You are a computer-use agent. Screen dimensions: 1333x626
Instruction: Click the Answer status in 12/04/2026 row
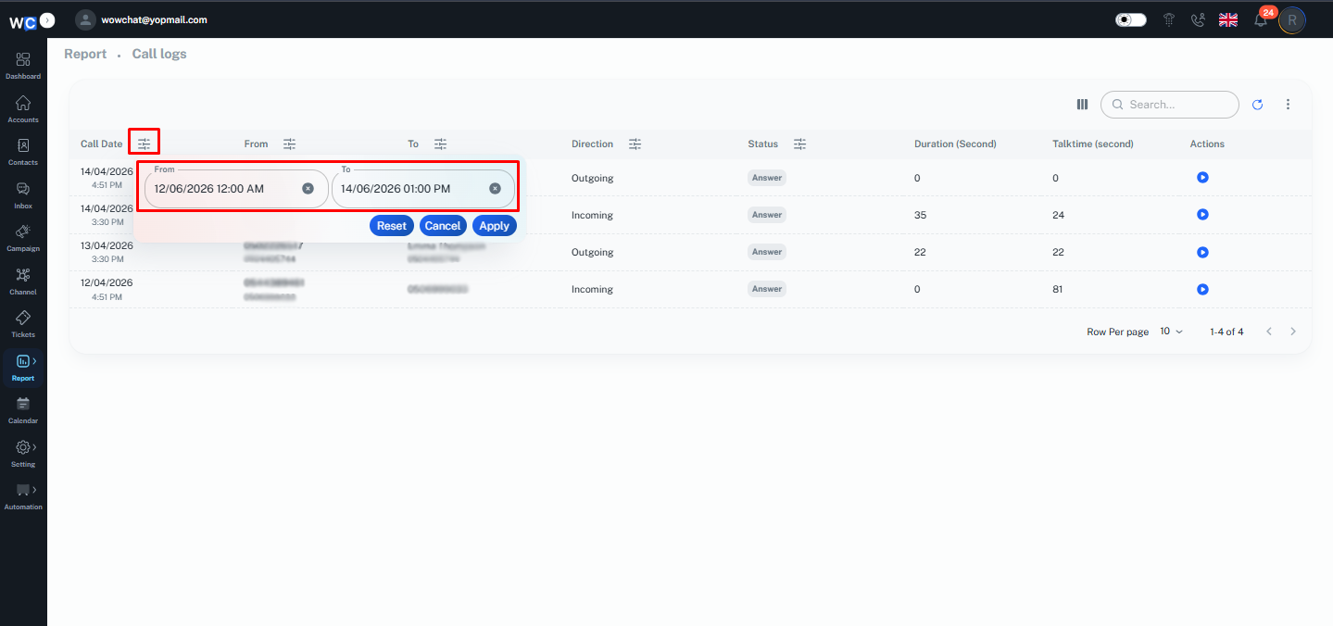coord(767,289)
